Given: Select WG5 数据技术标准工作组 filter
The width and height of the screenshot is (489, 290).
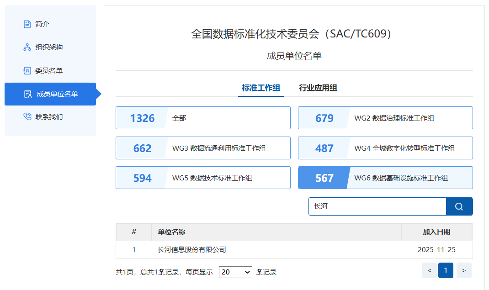Looking at the screenshot, I should click(203, 178).
